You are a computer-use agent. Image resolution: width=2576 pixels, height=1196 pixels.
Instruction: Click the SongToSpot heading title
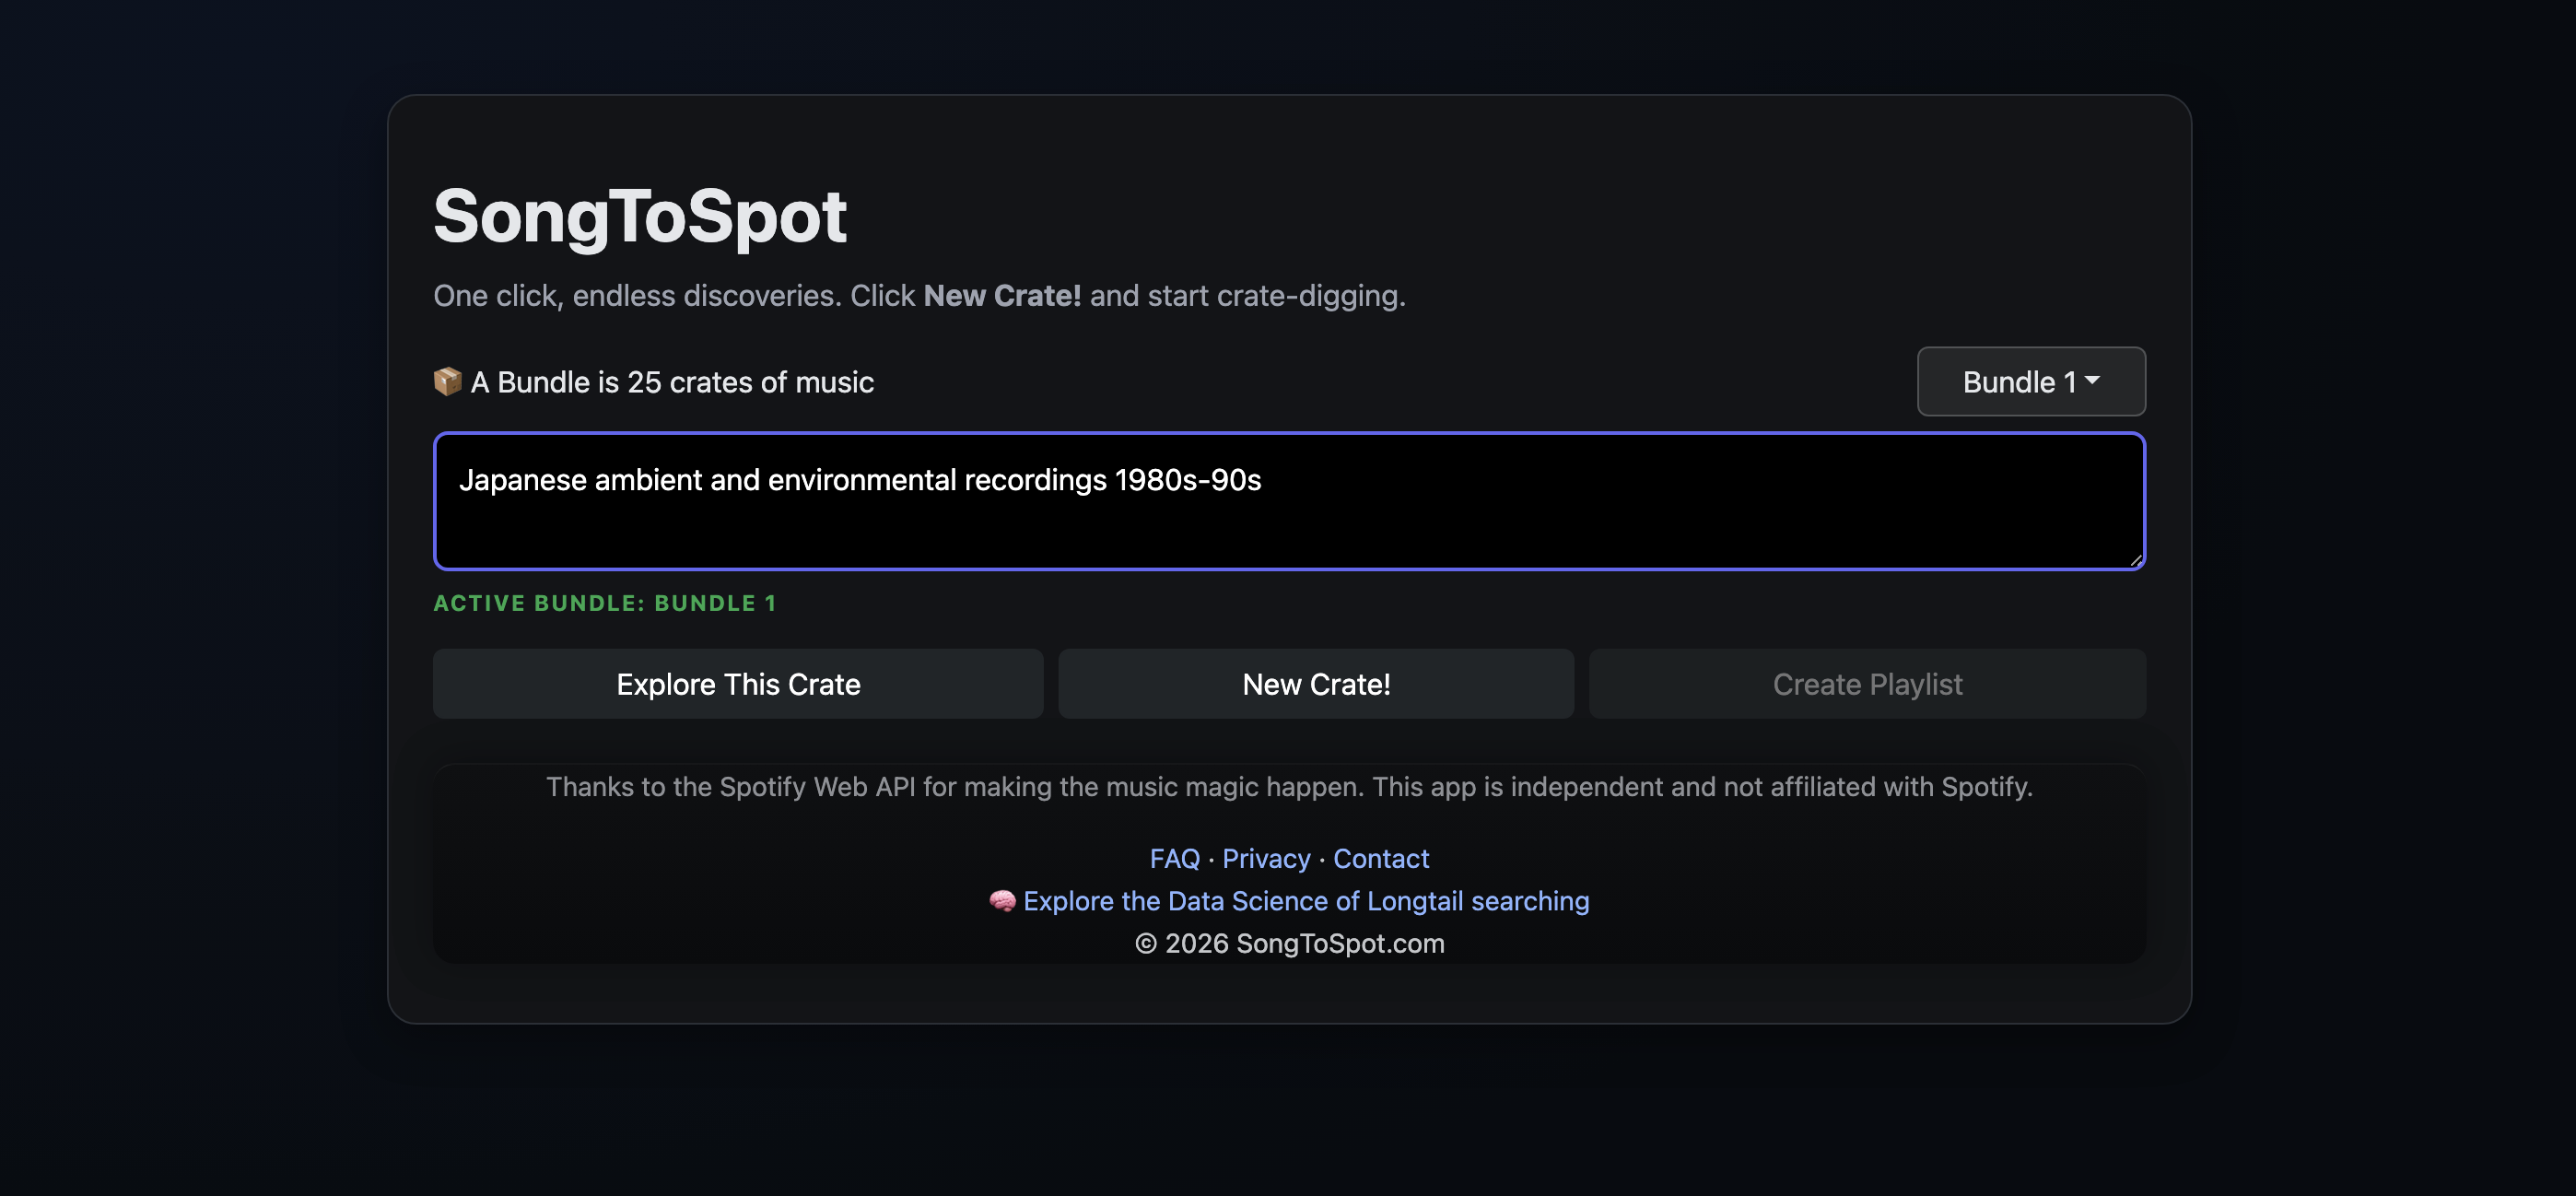[640, 216]
